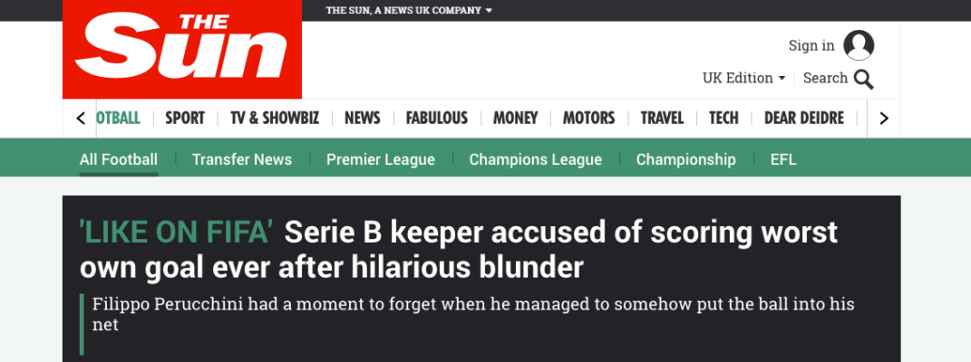Open the user account profile icon
The height and width of the screenshot is (362, 971).
[859, 45]
